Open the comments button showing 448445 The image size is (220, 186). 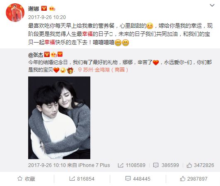(x=138, y=179)
